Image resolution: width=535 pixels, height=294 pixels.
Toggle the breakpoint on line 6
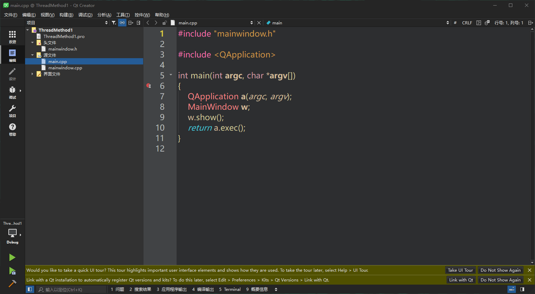tap(149, 86)
